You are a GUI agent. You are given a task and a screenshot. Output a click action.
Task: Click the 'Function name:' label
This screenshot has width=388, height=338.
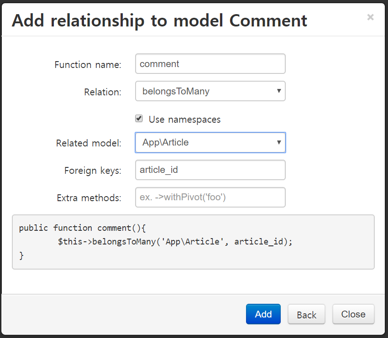88,65
